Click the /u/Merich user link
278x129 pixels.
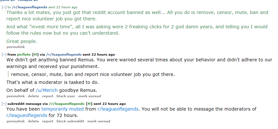pos(47,90)
